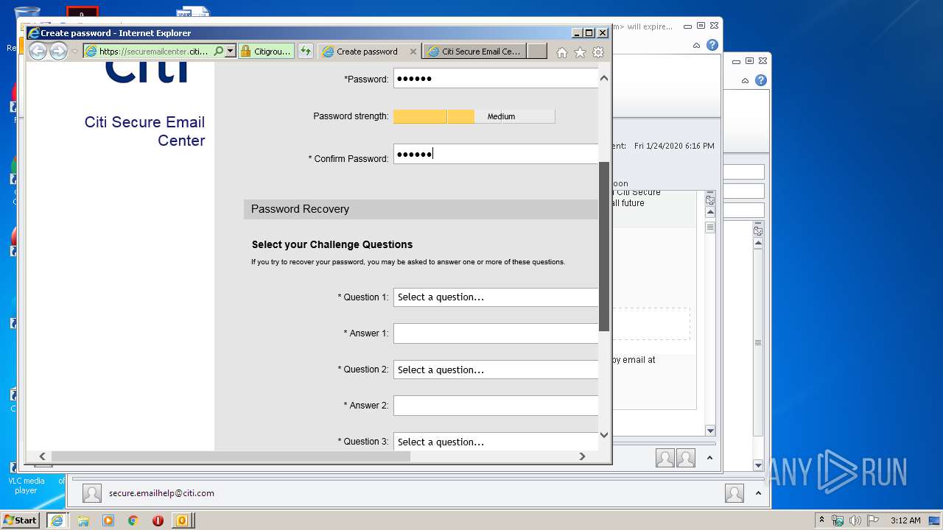Focus the address bar URL field
Screen dimensions: 943x530
coord(153,52)
